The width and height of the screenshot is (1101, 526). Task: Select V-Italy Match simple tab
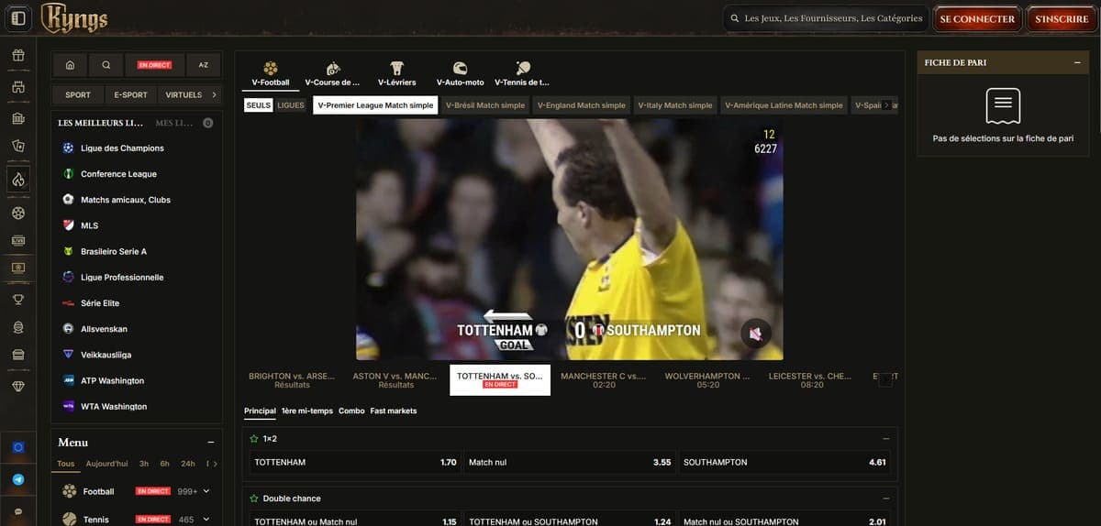pos(675,105)
